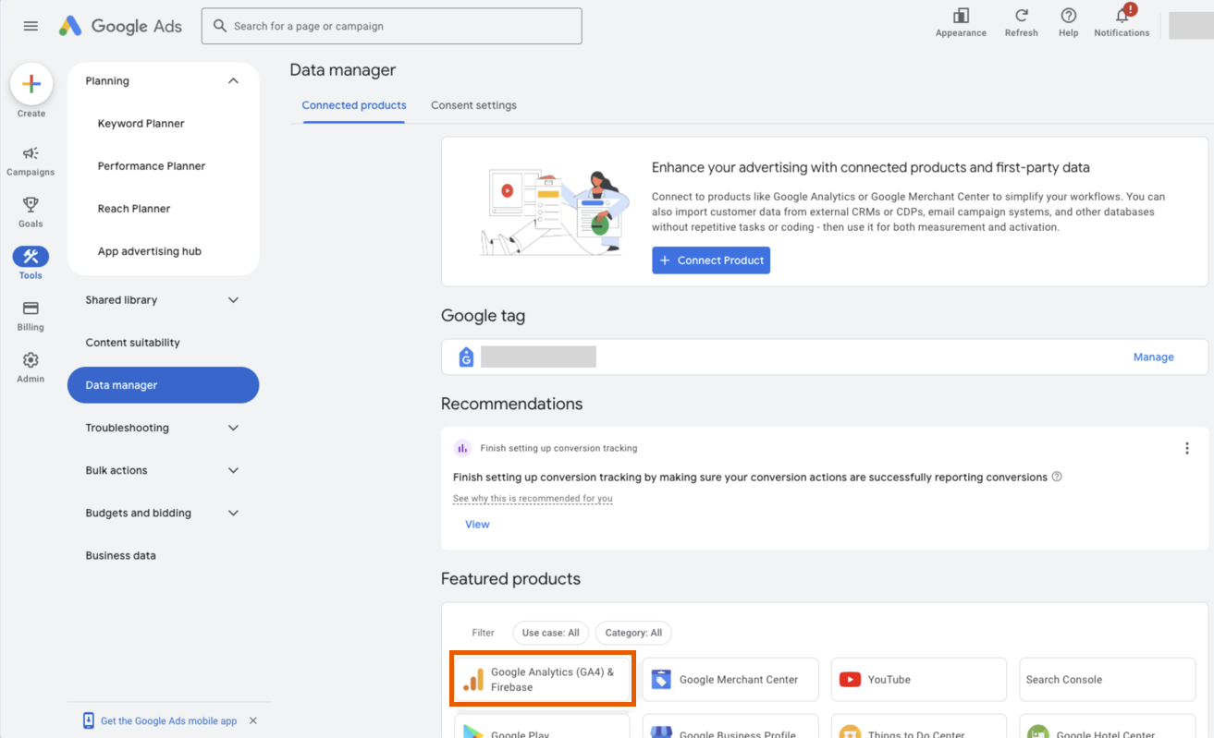Open the Help icon

[x=1069, y=16]
